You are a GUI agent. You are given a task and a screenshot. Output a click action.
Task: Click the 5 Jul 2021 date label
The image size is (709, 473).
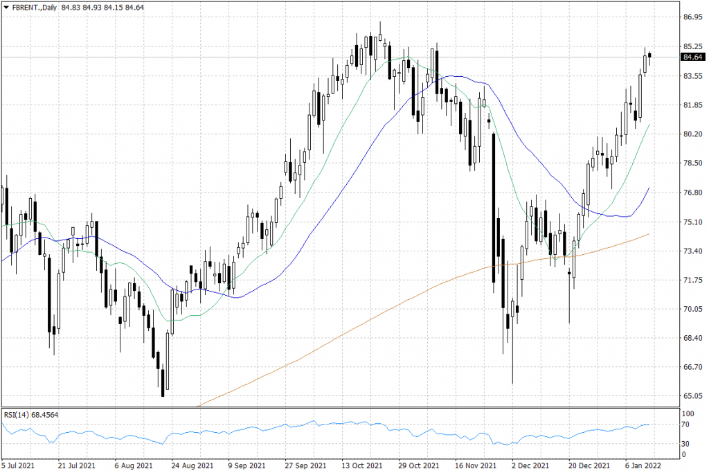20,467
